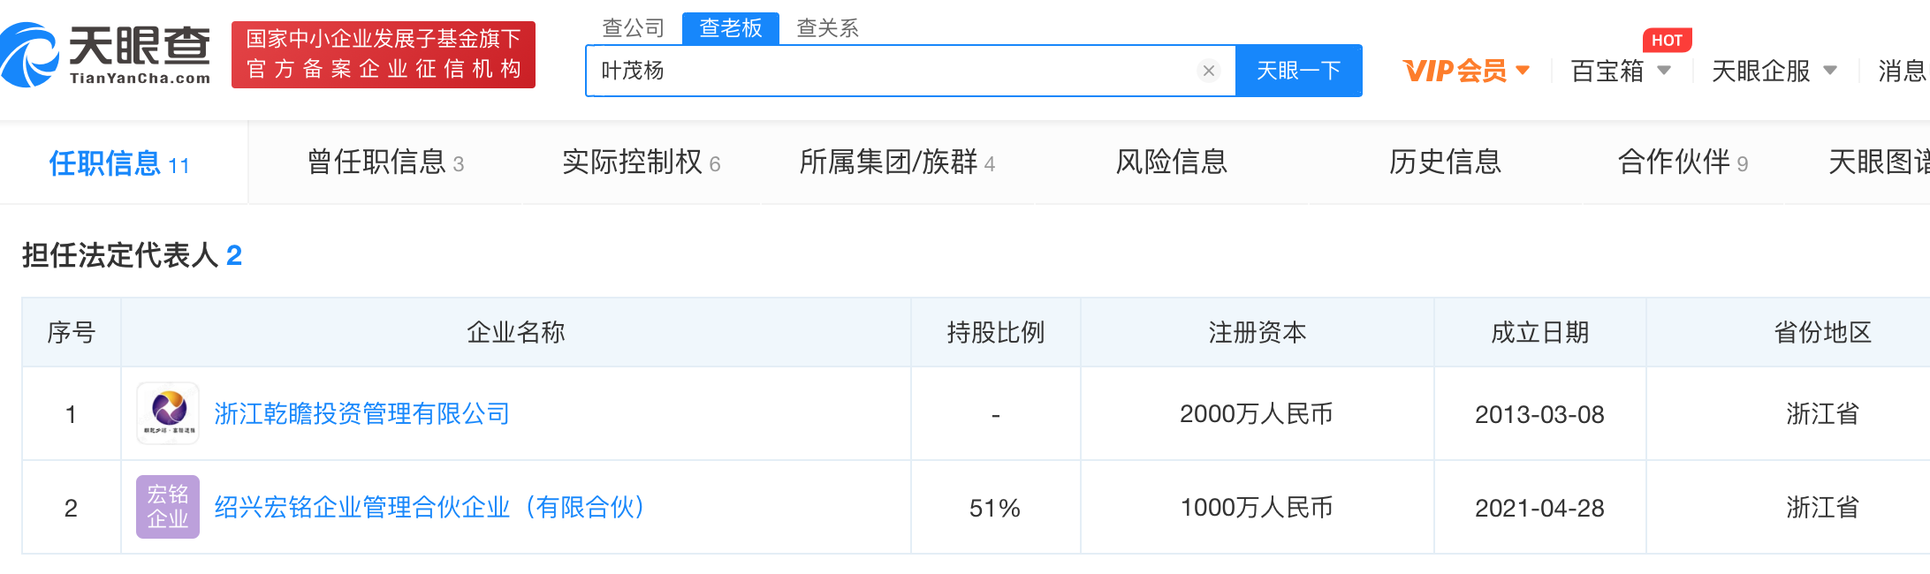Open 绍兴宏铭企业管理合伙企业 link
Screen dimensions: 1930x574
point(429,508)
